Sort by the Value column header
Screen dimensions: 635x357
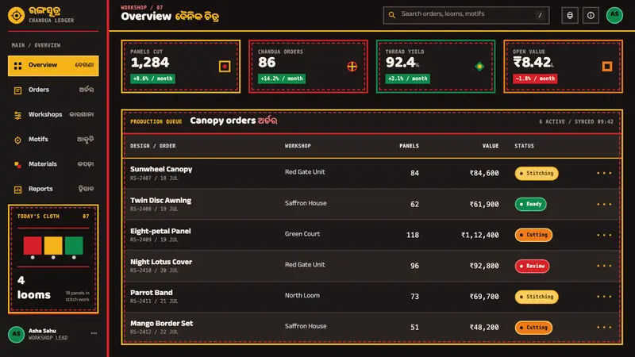[491, 146]
